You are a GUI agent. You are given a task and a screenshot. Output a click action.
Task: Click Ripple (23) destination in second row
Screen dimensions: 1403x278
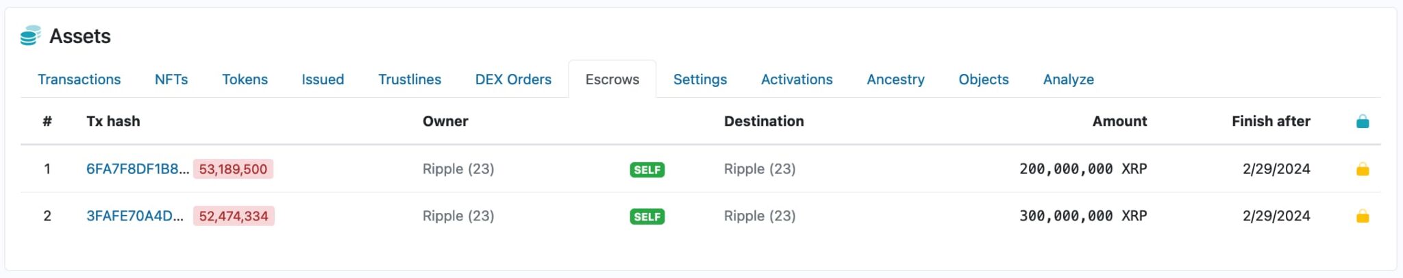pyautogui.click(x=759, y=216)
